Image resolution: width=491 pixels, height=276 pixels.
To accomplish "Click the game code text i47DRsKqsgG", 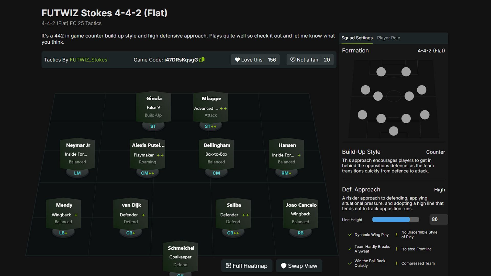I will 181,60.
